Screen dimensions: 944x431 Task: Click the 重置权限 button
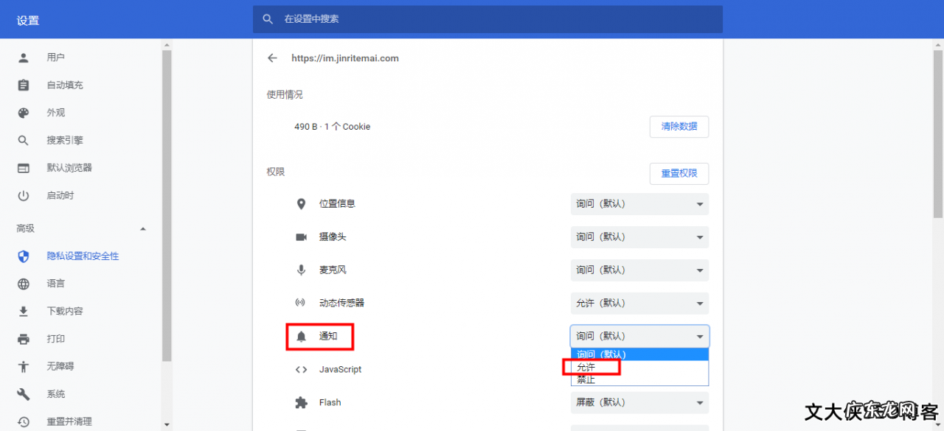678,173
